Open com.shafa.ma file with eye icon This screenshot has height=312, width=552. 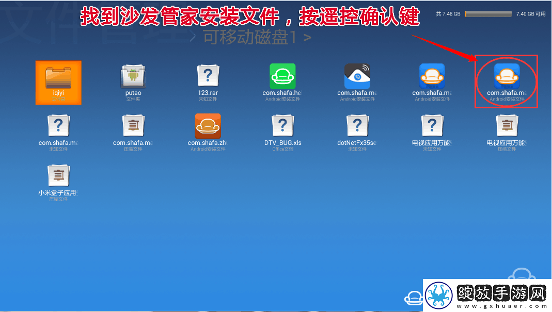pyautogui.click(x=357, y=83)
